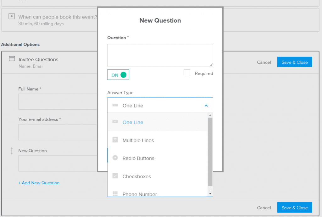Click the Radio Buttons option icon
Viewport: 322px width, 217px height.
point(115,158)
